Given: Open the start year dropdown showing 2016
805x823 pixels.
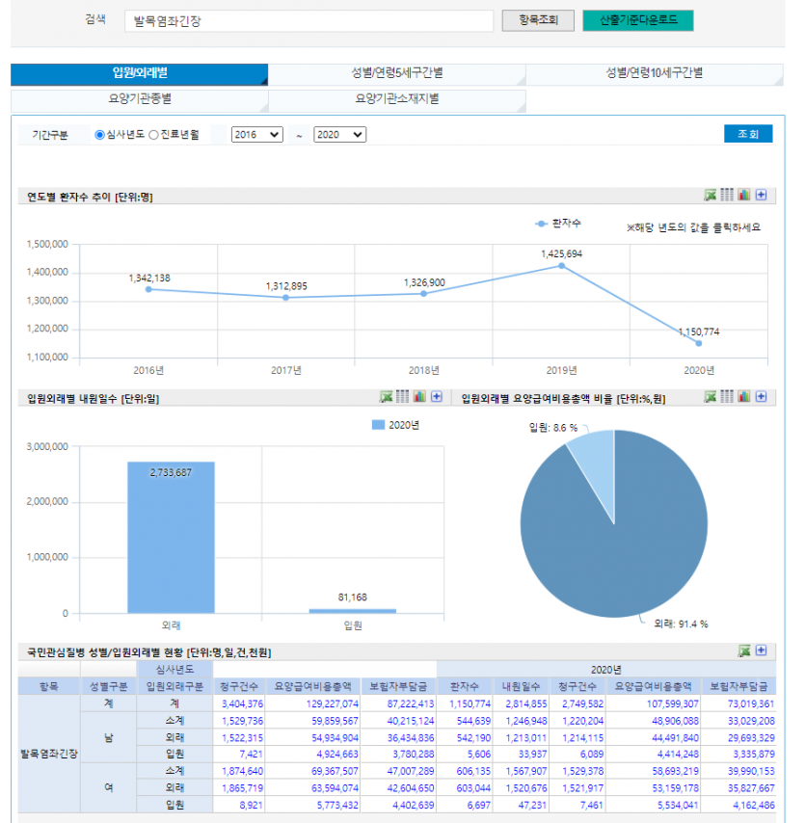Looking at the screenshot, I should [257, 136].
